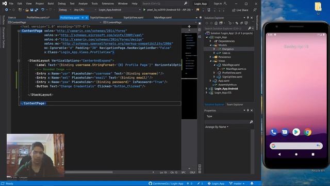Open the left ContentPage navigation dropdown
Image resolution: width=330 pixels, height=186 pixels.
coord(55,22)
